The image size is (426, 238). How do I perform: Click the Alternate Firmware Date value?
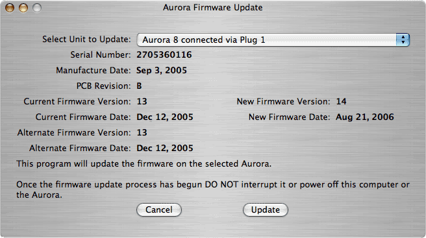click(x=165, y=148)
